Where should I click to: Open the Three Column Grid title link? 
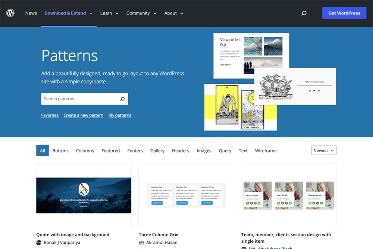pos(159,234)
